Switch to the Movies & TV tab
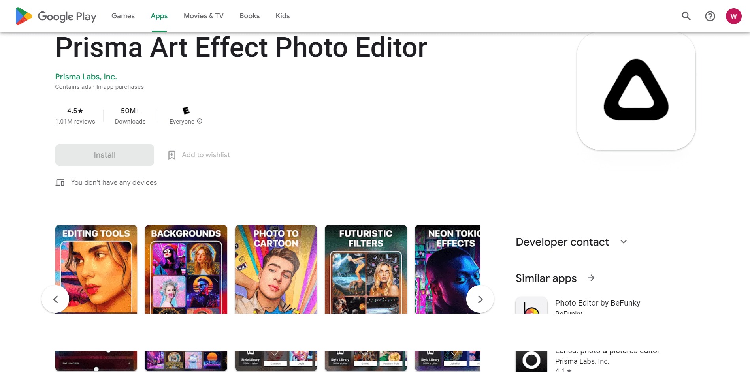Image resolution: width=750 pixels, height=372 pixels. pos(204,16)
